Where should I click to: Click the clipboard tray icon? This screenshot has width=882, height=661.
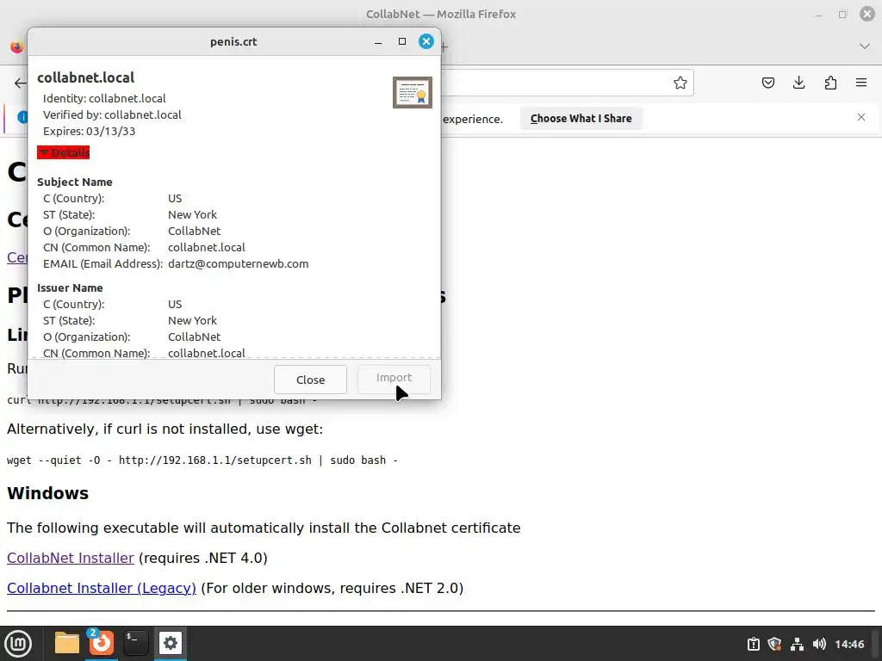point(753,644)
